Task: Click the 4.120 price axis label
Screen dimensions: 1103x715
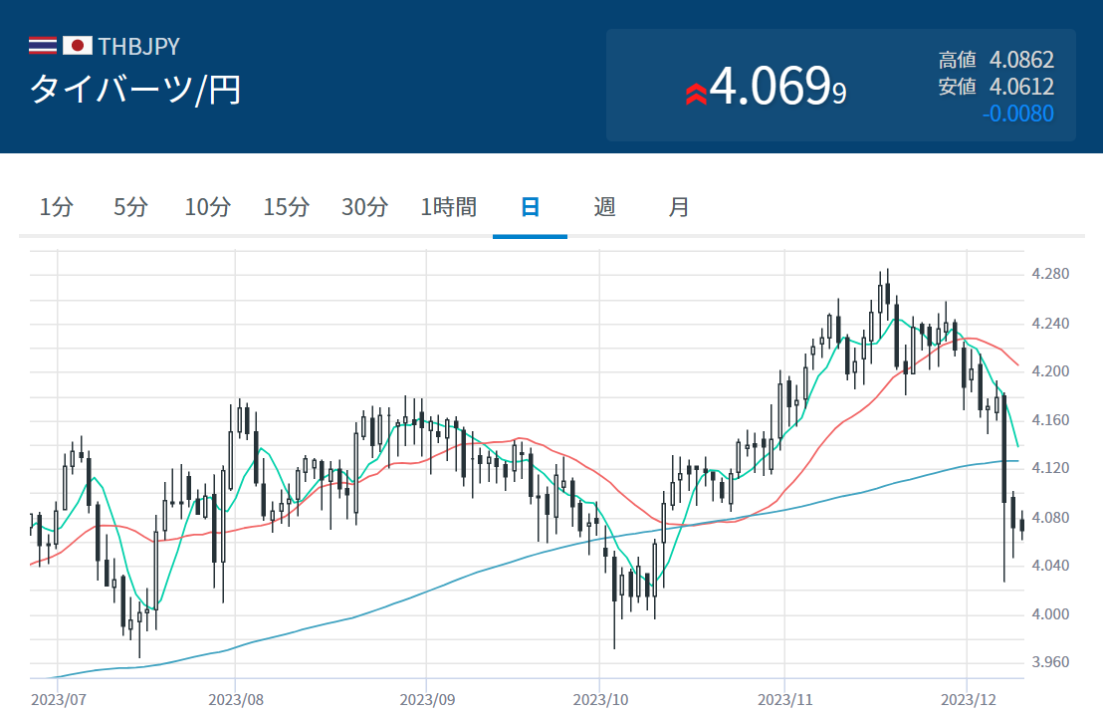Action: (1050, 468)
